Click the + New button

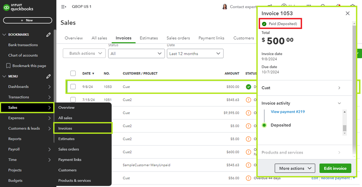tap(28, 20)
